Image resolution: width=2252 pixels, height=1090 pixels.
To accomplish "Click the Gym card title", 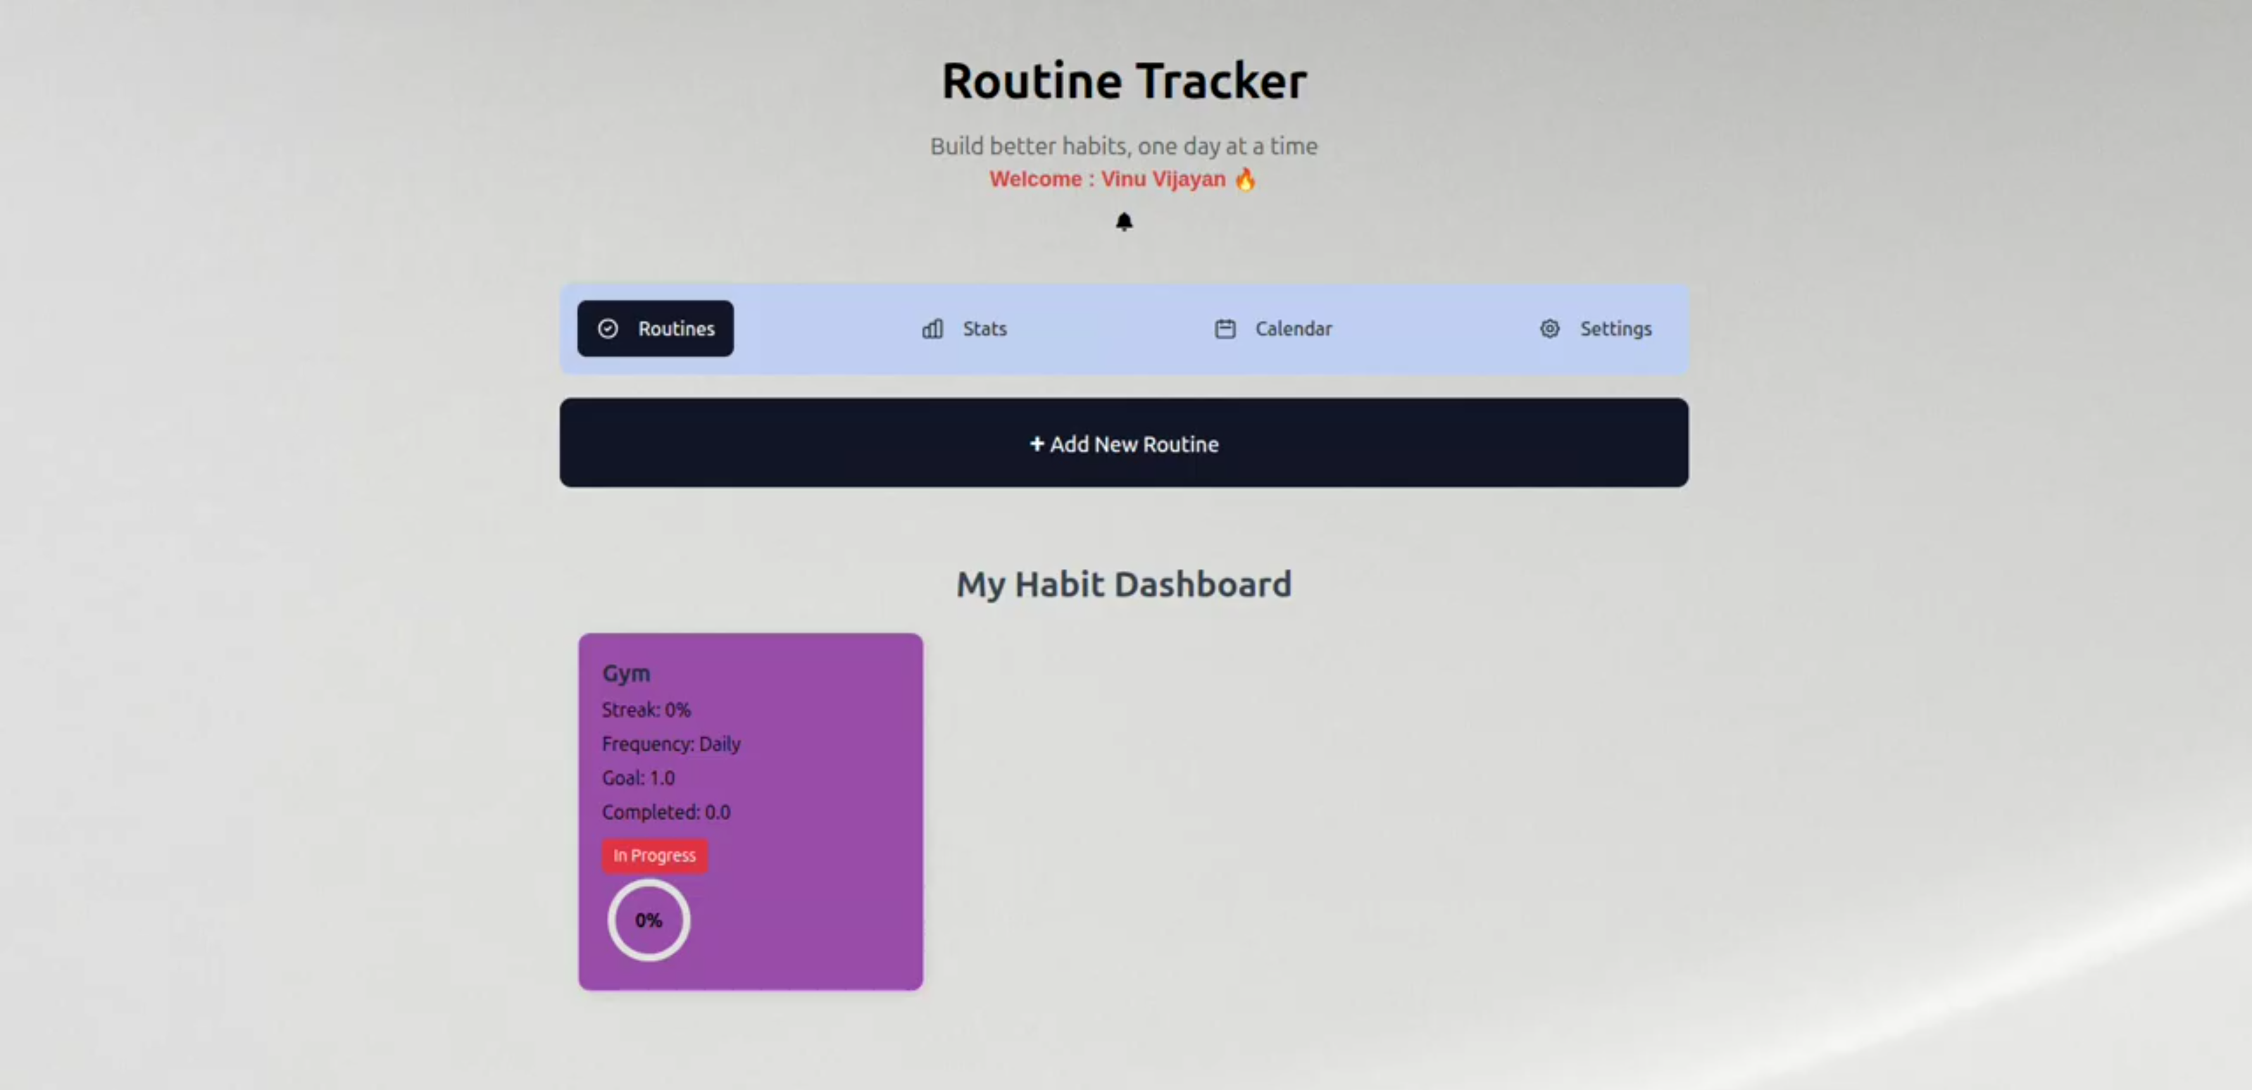I will 626,674.
